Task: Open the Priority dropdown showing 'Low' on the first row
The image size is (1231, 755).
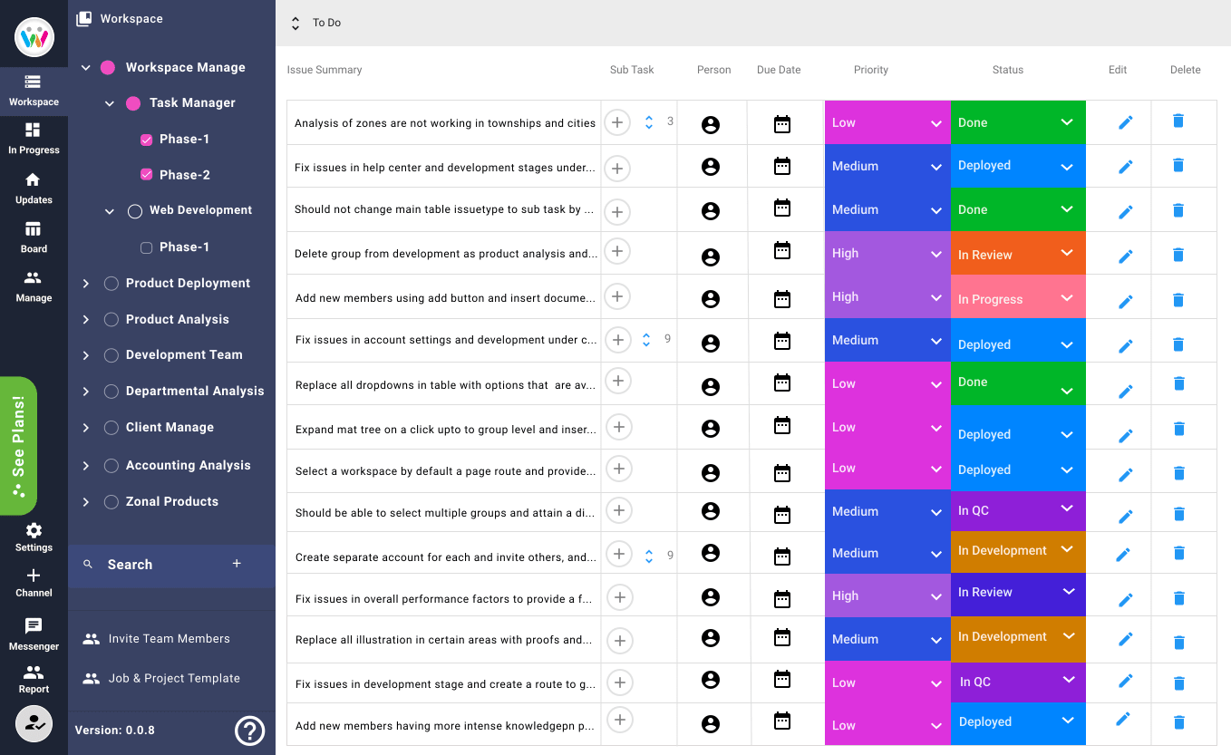Action: 886,122
